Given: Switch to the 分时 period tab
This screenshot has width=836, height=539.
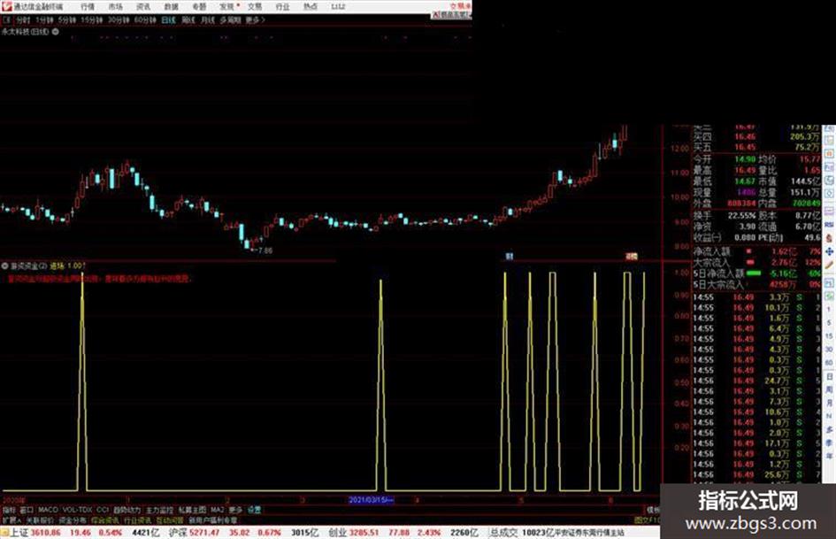Looking at the screenshot, I should tap(23, 19).
